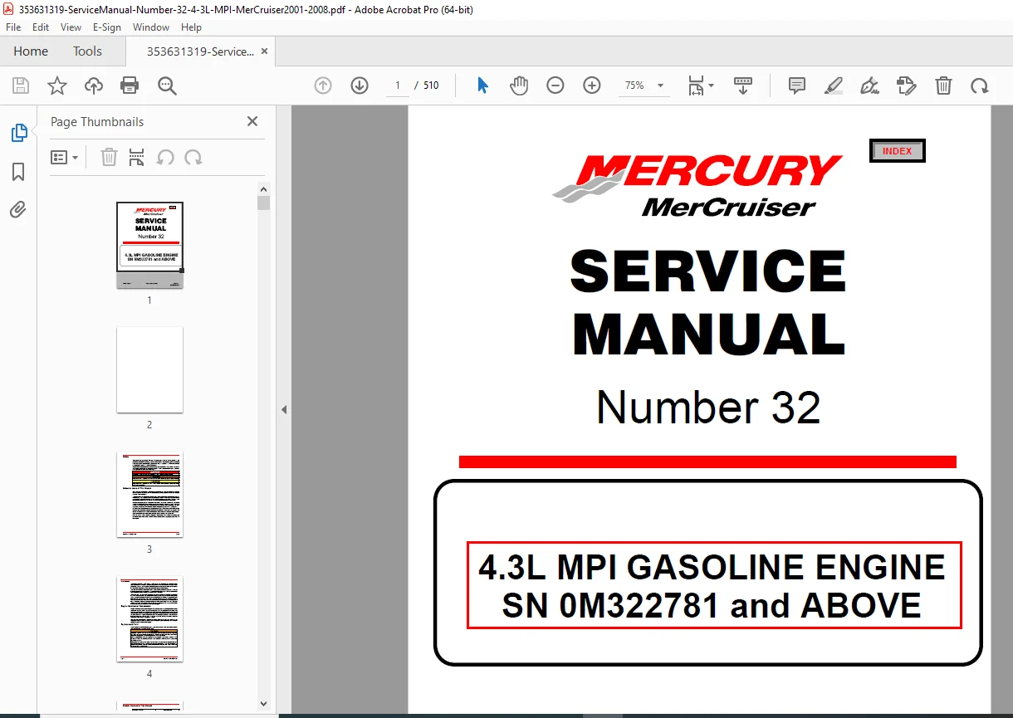The height and width of the screenshot is (718, 1013).
Task: Open the Help menu
Action: (192, 27)
